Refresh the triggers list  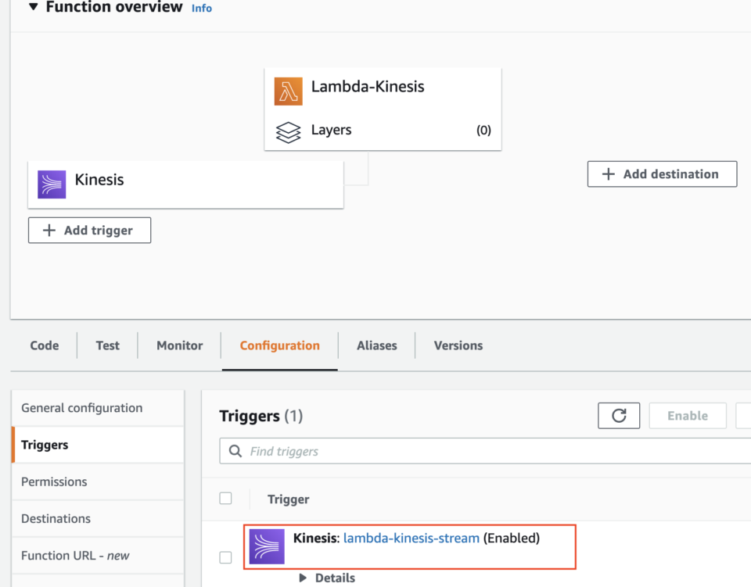pyautogui.click(x=619, y=415)
